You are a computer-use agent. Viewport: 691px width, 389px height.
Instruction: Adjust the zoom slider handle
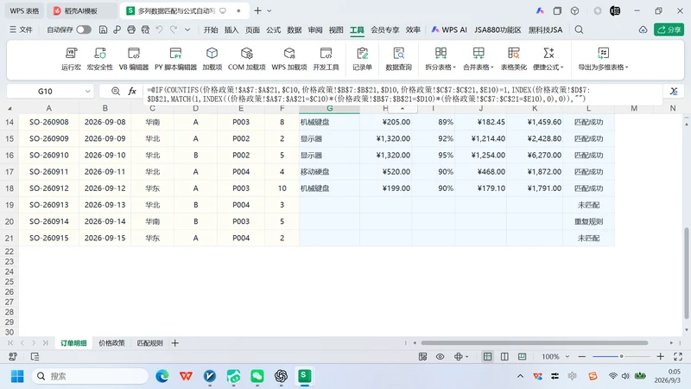[621, 356]
